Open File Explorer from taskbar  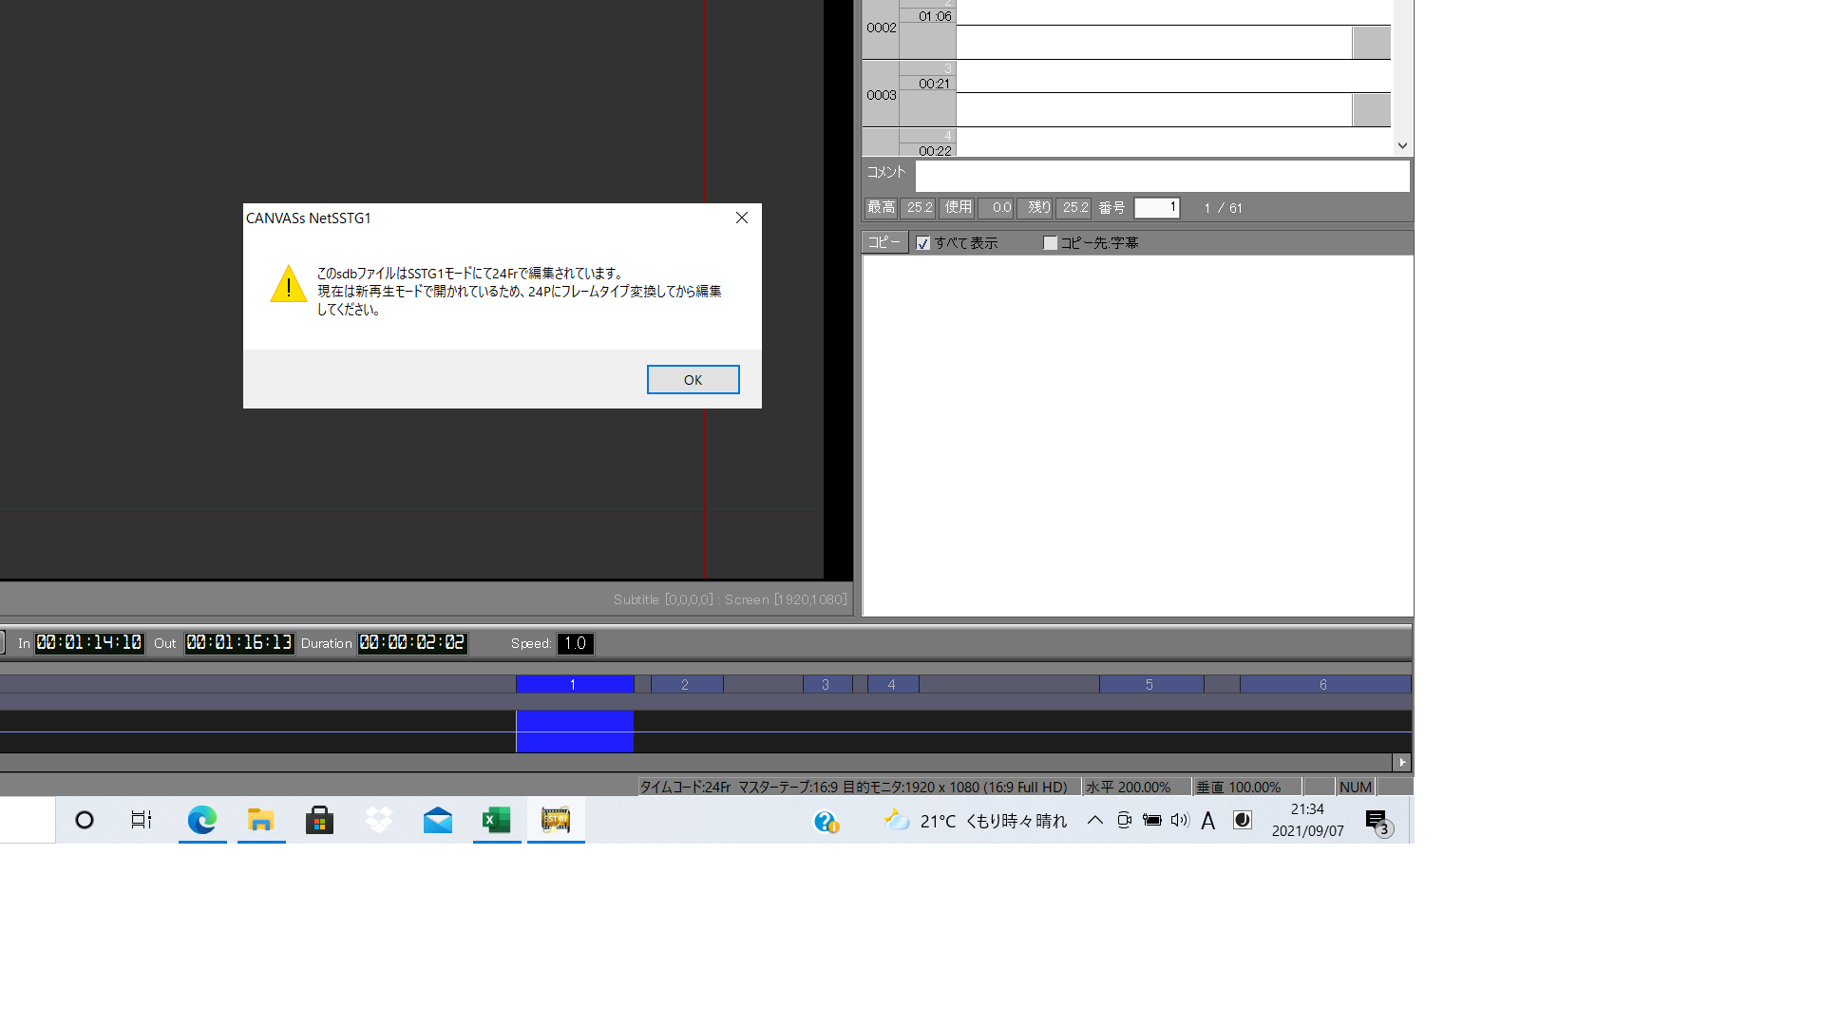pos(261,821)
